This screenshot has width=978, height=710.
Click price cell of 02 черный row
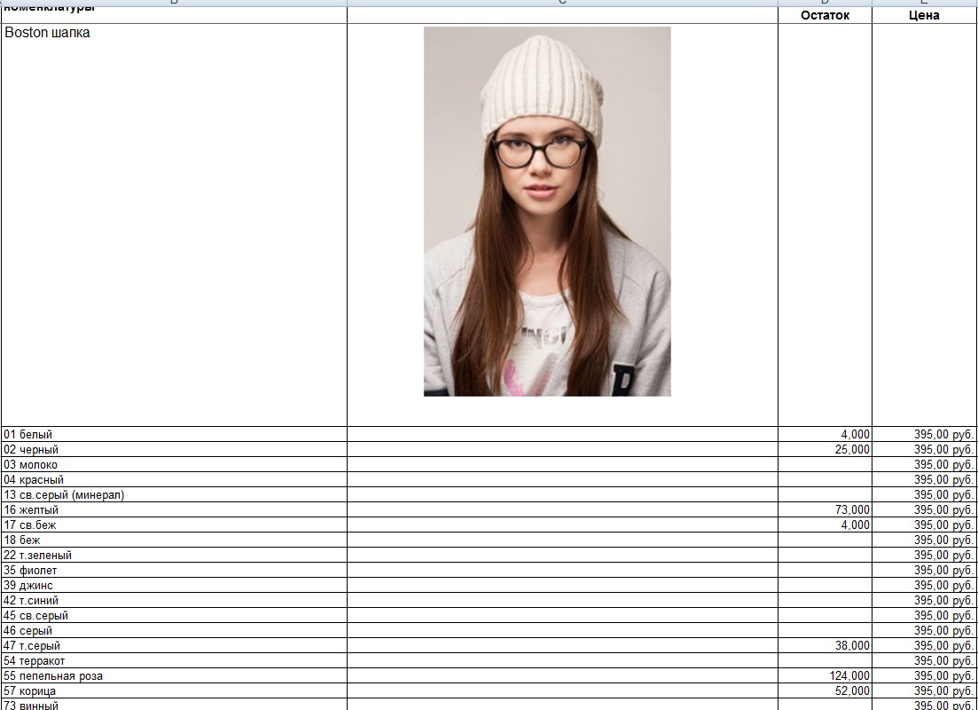tap(925, 450)
